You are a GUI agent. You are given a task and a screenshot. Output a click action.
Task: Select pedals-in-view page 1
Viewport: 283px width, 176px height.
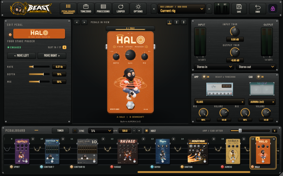169,22
